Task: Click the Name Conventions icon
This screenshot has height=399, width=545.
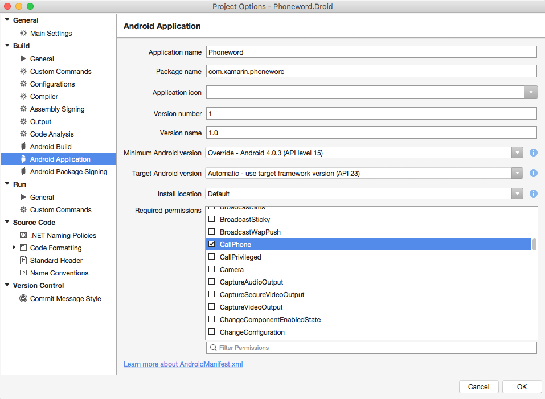Action: 23,273
